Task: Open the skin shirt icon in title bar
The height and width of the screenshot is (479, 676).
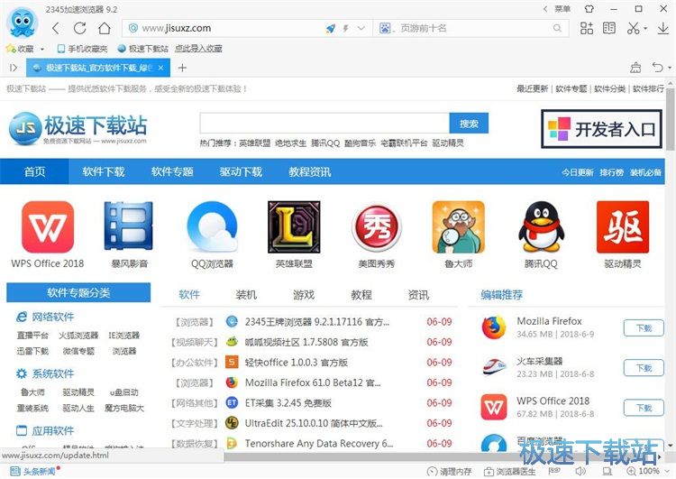Action: [589, 9]
